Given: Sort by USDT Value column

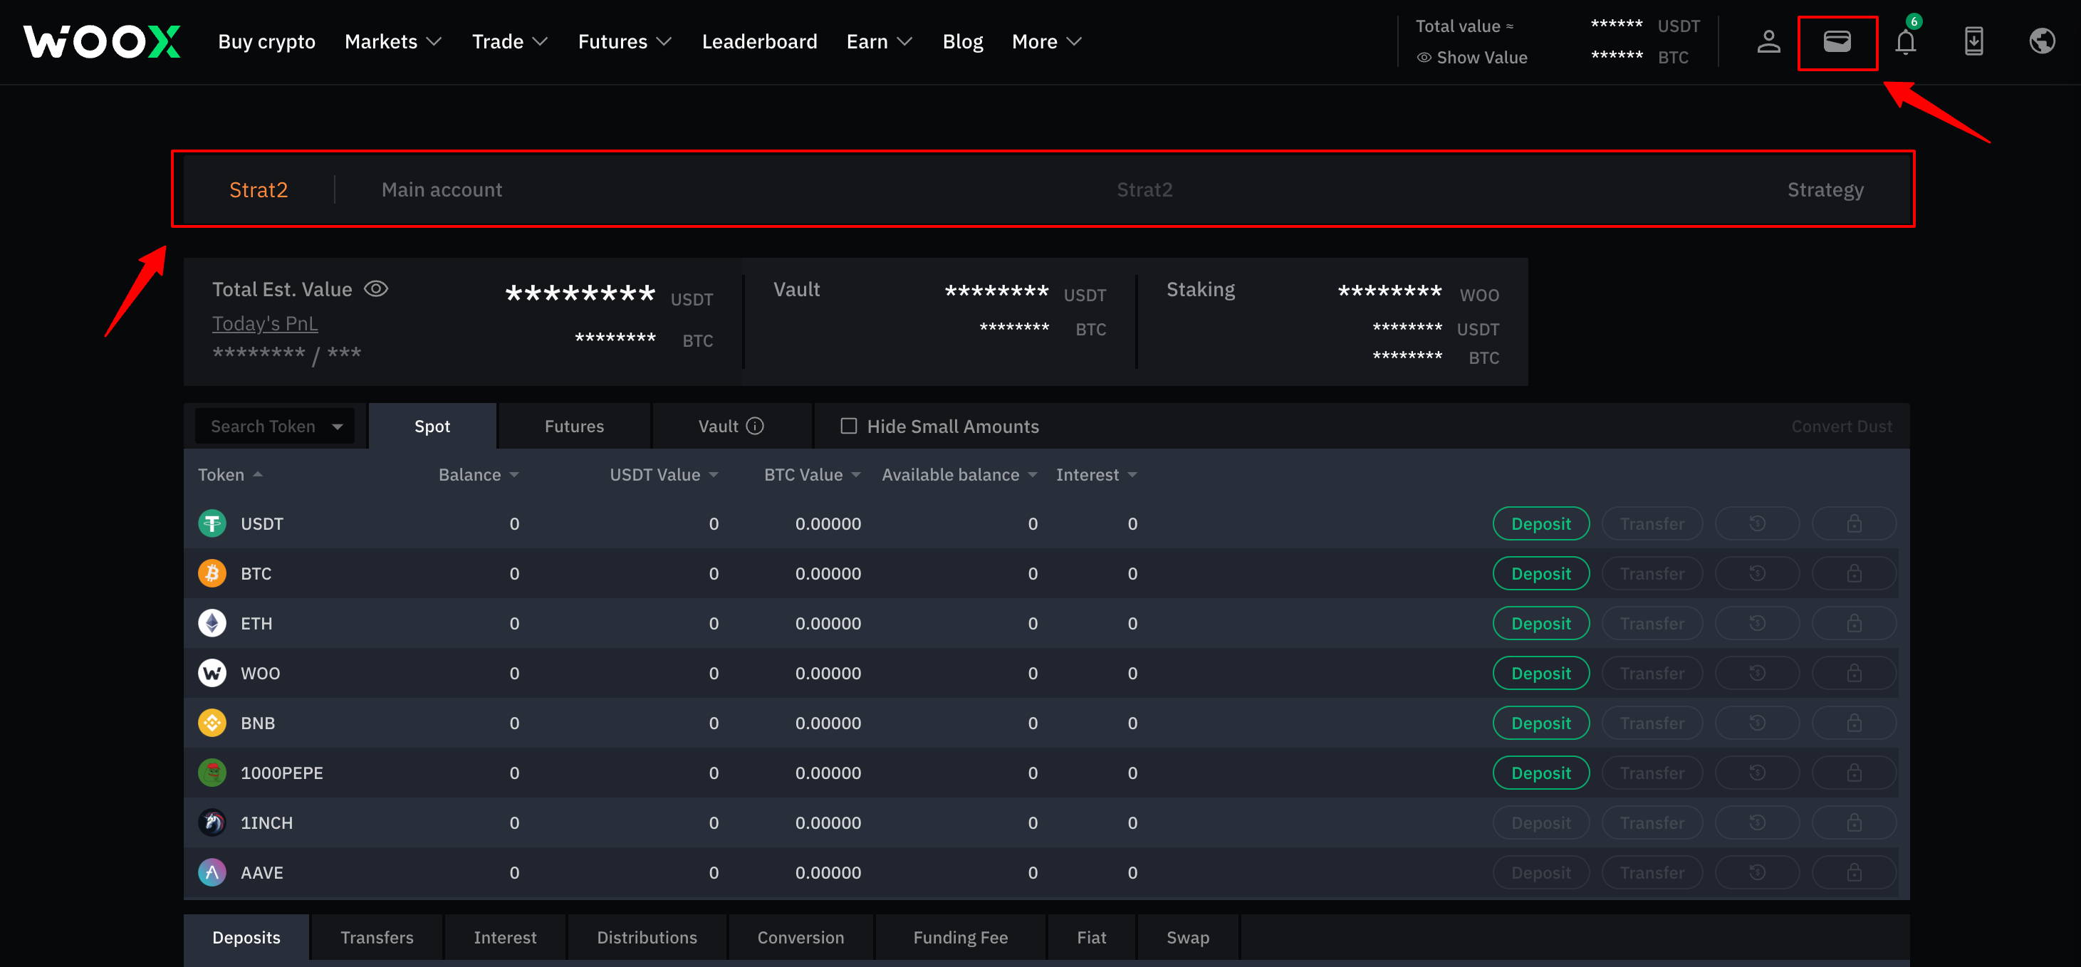Looking at the screenshot, I should [x=664, y=475].
